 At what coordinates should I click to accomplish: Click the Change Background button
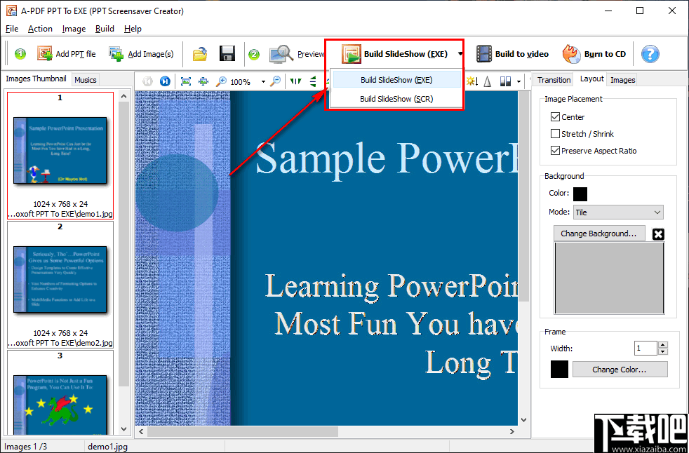click(599, 234)
